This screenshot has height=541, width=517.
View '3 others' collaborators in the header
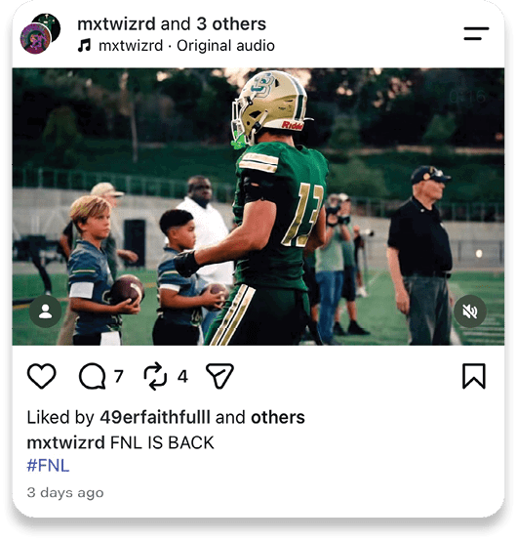pos(231,24)
